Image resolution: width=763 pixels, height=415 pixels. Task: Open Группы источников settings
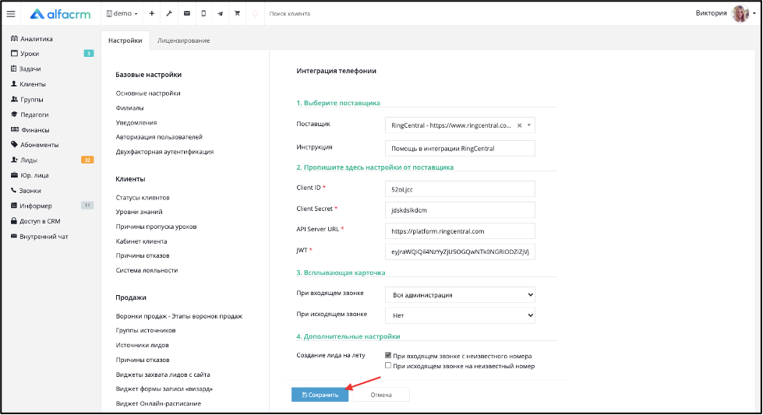point(146,330)
